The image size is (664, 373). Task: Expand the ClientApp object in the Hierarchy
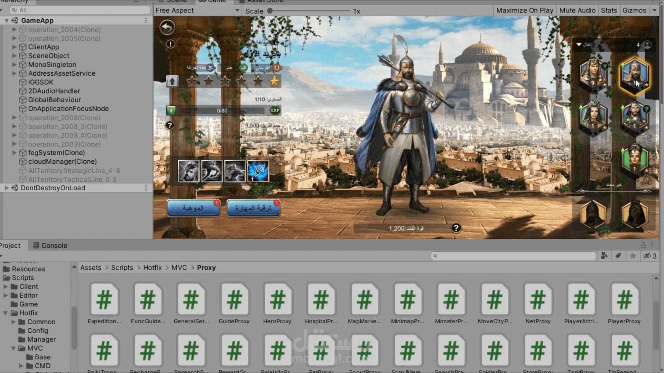pos(14,47)
